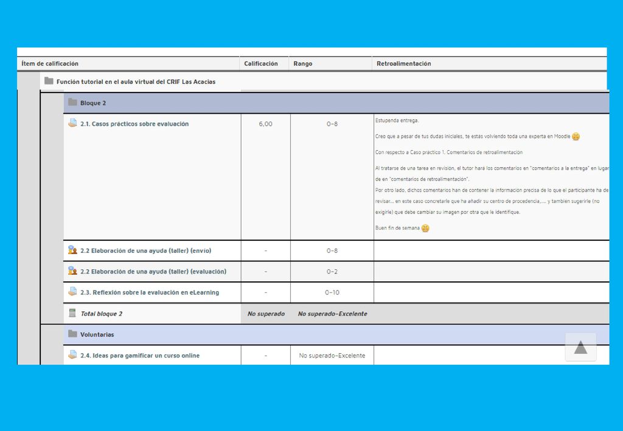Click the 0–2 range for taller (evaluación)
Screen dimensions: 623x431
(332, 272)
